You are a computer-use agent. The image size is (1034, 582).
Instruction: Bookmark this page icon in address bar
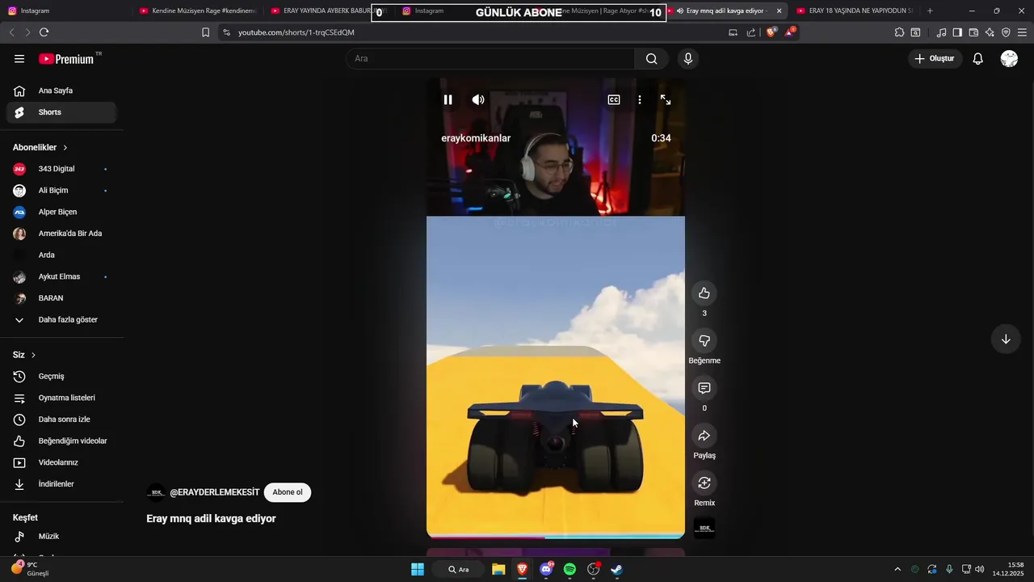point(205,32)
